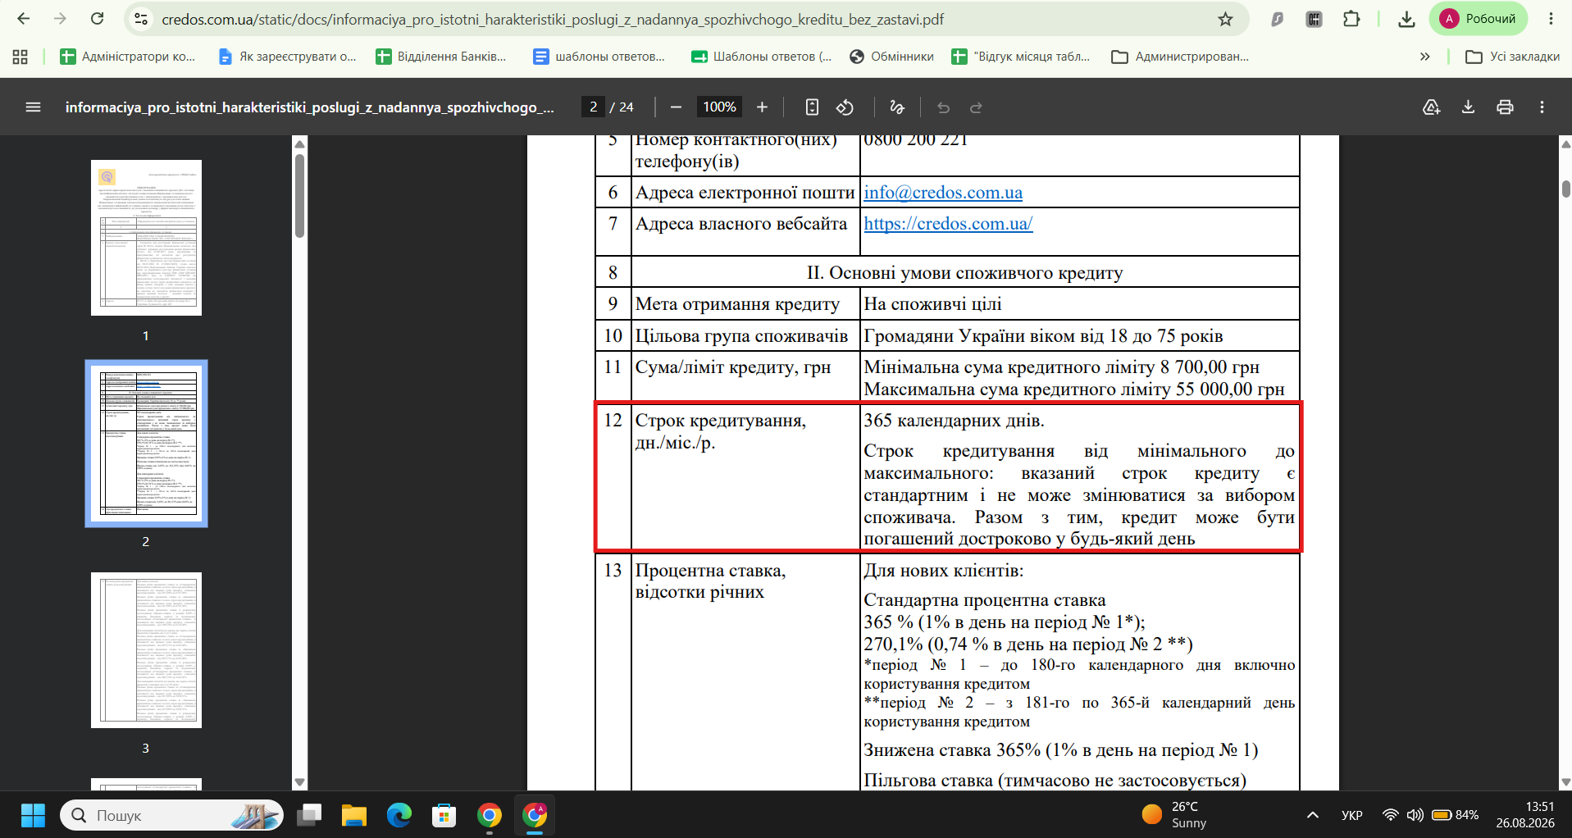
Task: Click thumbnail panel scroll up arrow
Action: [x=299, y=143]
